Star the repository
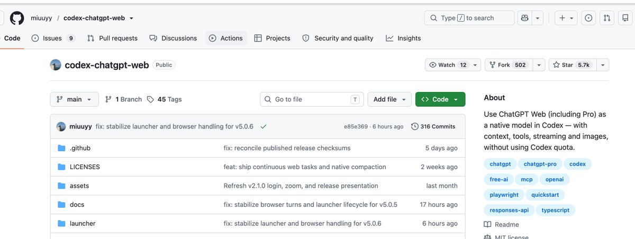The image size is (635, 239). (572, 65)
